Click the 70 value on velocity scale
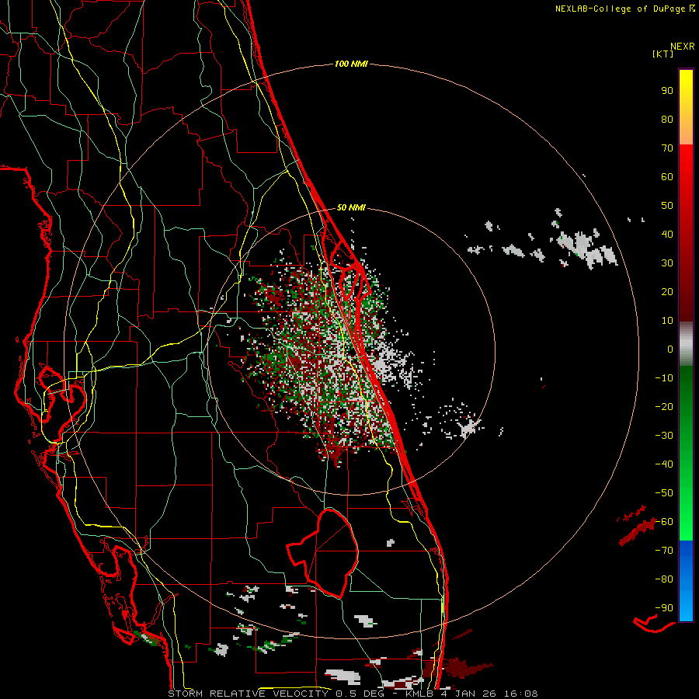 coord(667,148)
